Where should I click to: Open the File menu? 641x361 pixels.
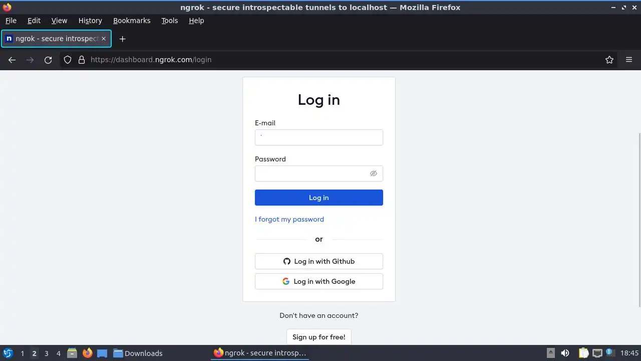coord(11,21)
